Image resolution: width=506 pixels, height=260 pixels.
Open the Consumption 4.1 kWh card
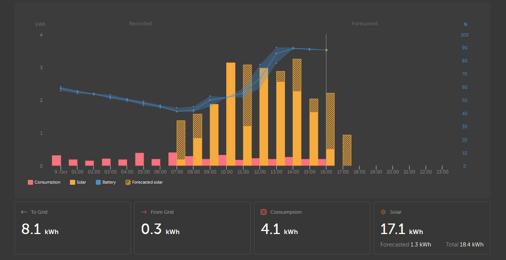tap(312, 228)
